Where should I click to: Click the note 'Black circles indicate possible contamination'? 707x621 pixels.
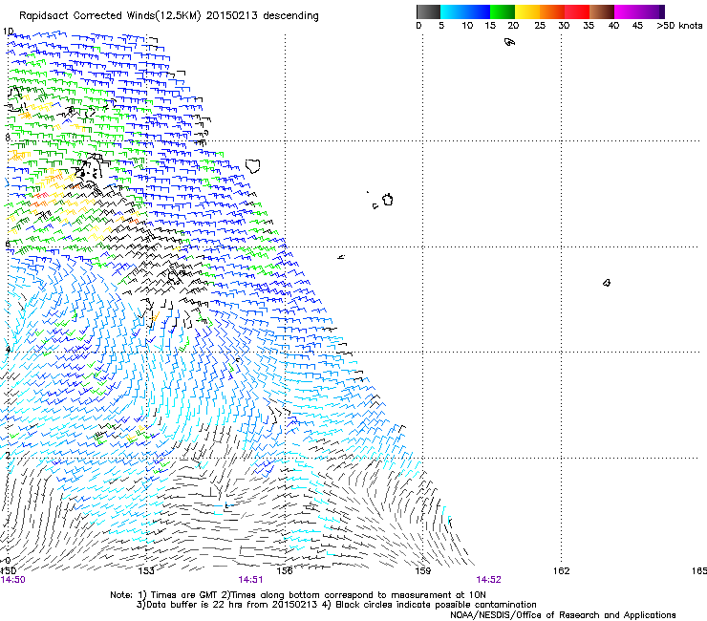436,605
